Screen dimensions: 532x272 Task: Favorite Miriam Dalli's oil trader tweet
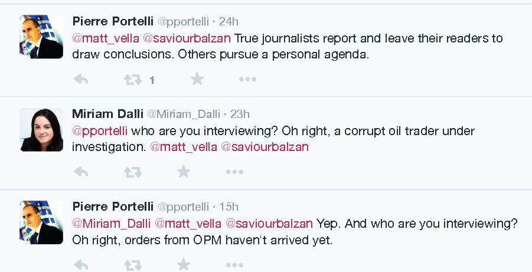tap(184, 172)
